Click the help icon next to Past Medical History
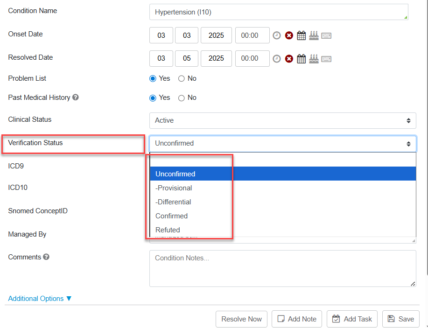The width and height of the screenshot is (428, 328). coord(76,98)
